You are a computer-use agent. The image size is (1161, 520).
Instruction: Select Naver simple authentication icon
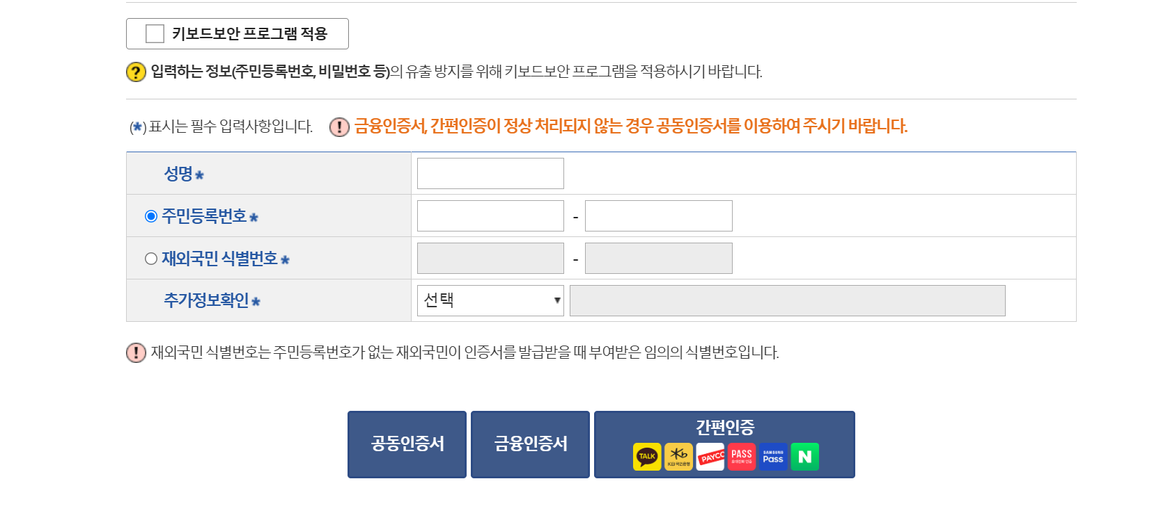click(804, 457)
